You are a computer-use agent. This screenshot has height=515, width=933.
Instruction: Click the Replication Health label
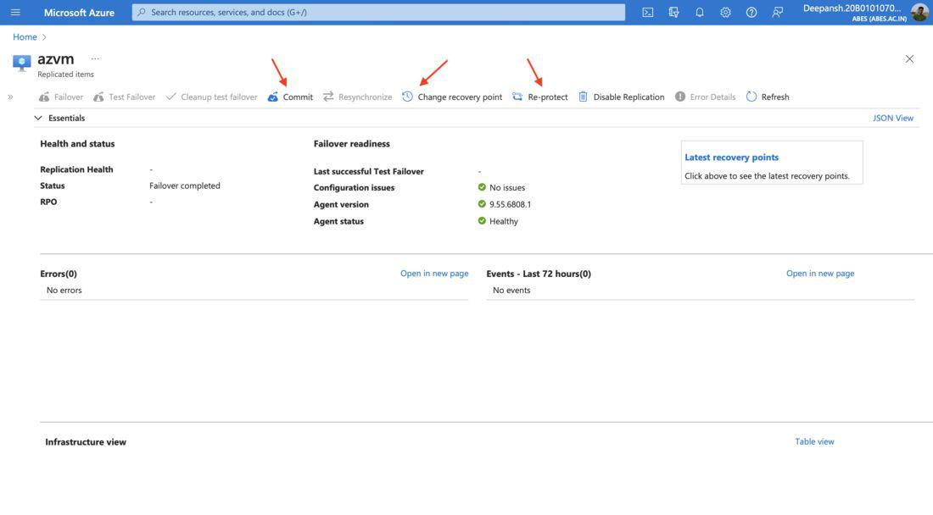[x=76, y=169]
